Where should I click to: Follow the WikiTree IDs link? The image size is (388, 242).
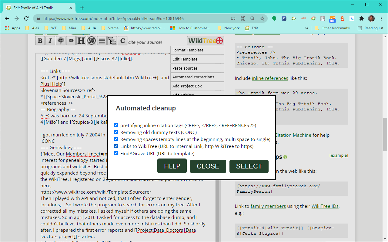pos(325,206)
